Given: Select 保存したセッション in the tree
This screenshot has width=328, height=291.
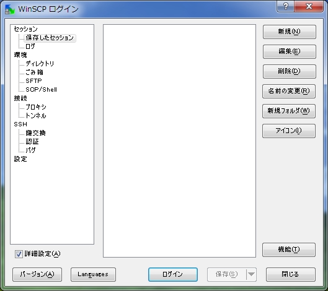Looking at the screenshot, I should (50, 38).
